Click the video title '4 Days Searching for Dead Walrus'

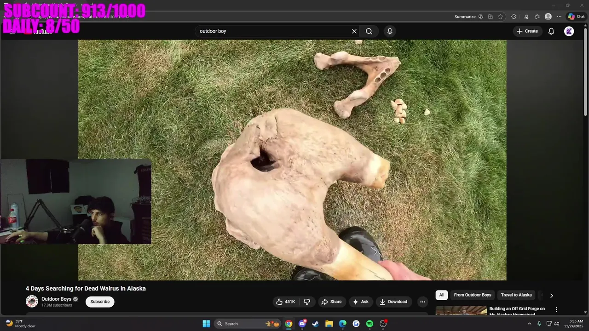point(86,289)
